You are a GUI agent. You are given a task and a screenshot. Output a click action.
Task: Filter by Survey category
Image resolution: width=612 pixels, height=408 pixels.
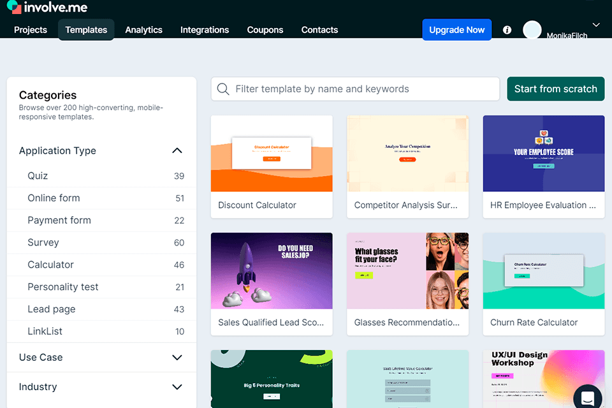(x=101, y=243)
